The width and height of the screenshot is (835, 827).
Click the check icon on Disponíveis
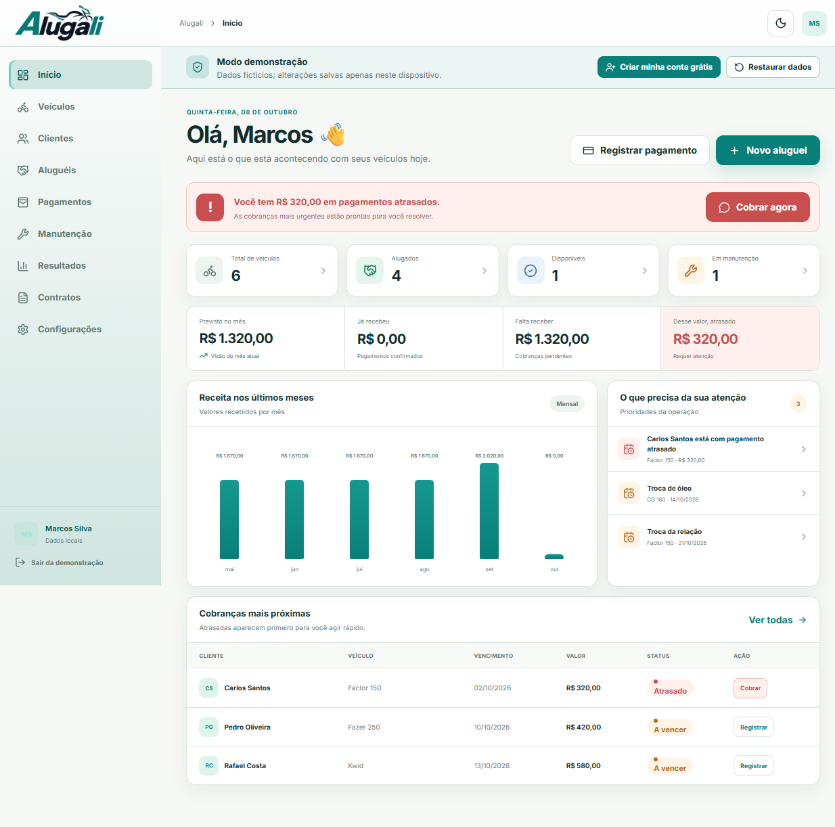point(531,271)
